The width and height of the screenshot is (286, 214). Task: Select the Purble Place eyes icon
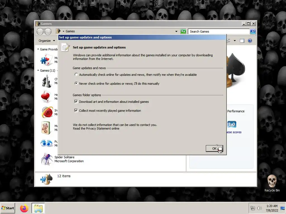[47, 143]
